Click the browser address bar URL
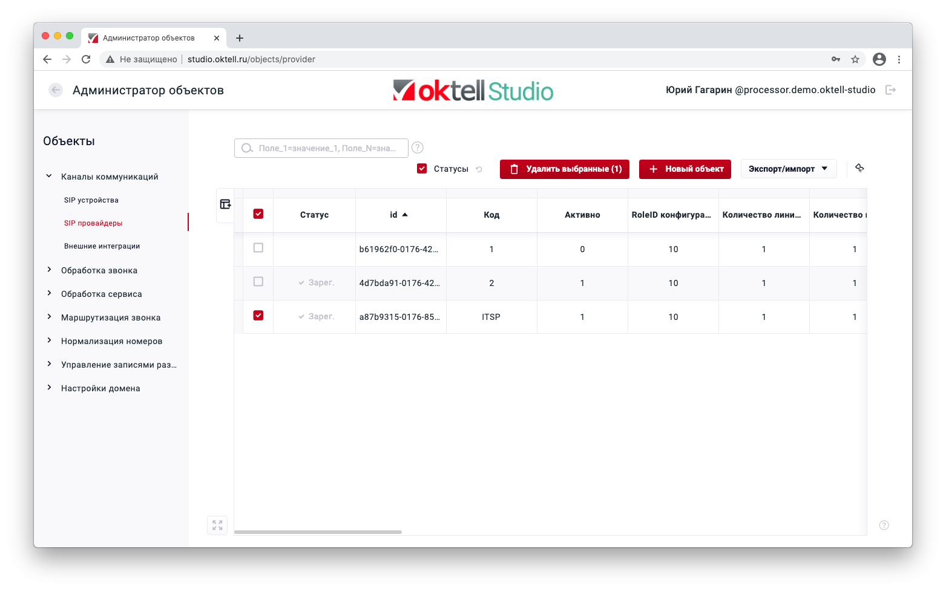Image resolution: width=946 pixels, height=592 pixels. (x=251, y=59)
